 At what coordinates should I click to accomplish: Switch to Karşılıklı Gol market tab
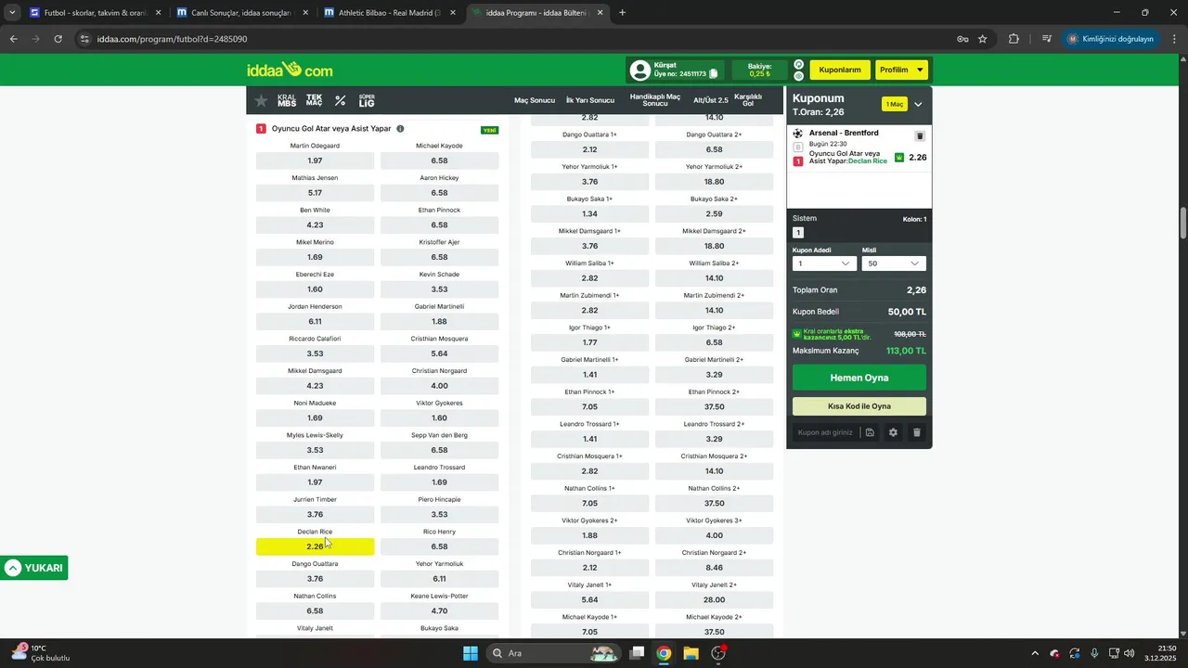tap(748, 100)
